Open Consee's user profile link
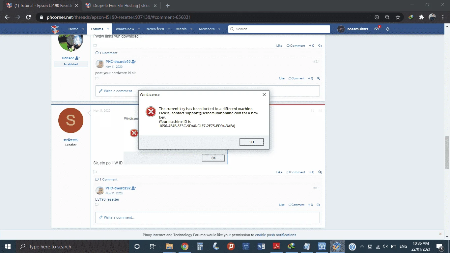The height and width of the screenshot is (253, 450). pyautogui.click(x=68, y=58)
